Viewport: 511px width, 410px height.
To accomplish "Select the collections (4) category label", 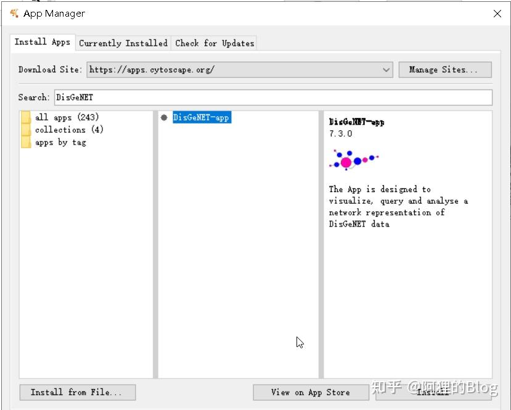I will [69, 130].
